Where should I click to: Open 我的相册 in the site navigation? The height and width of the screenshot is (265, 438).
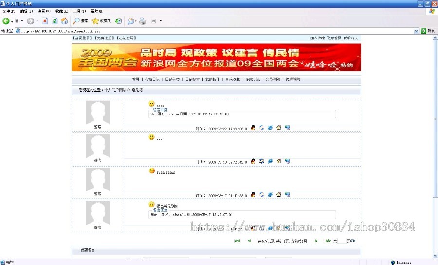(213, 80)
